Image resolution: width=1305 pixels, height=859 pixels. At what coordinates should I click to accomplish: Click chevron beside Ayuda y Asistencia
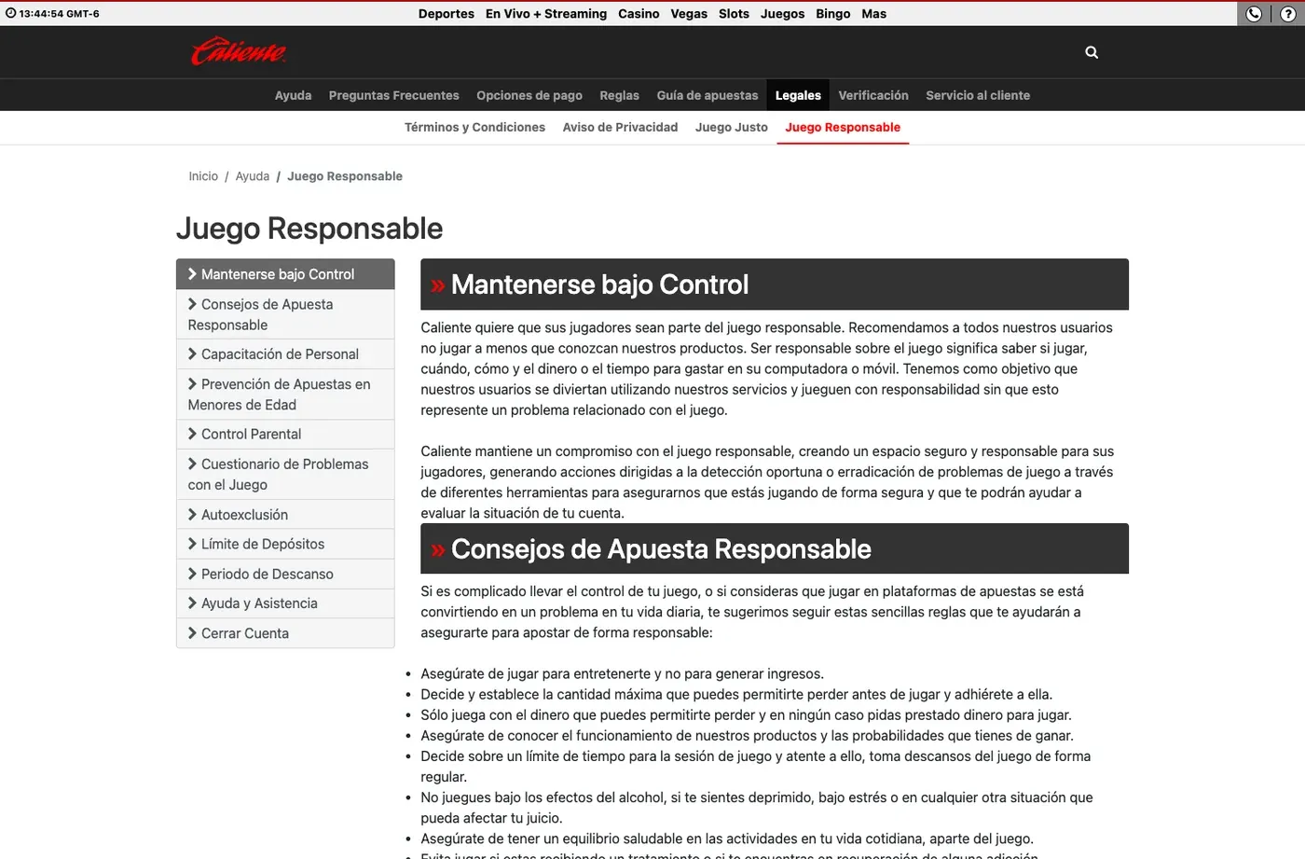click(x=192, y=603)
